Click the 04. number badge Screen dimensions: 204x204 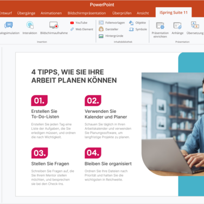(x=93, y=153)
